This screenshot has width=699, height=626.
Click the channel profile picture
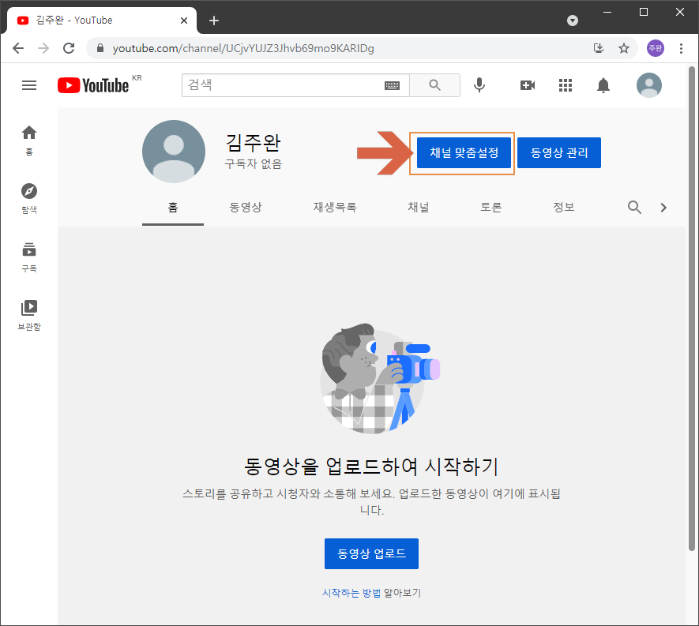pos(174,152)
